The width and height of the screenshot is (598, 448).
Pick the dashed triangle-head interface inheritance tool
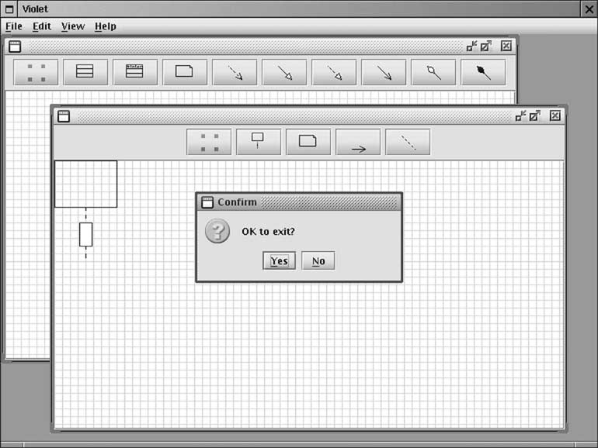point(334,72)
